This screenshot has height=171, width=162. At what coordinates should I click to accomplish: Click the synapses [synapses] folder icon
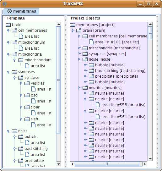85,54
